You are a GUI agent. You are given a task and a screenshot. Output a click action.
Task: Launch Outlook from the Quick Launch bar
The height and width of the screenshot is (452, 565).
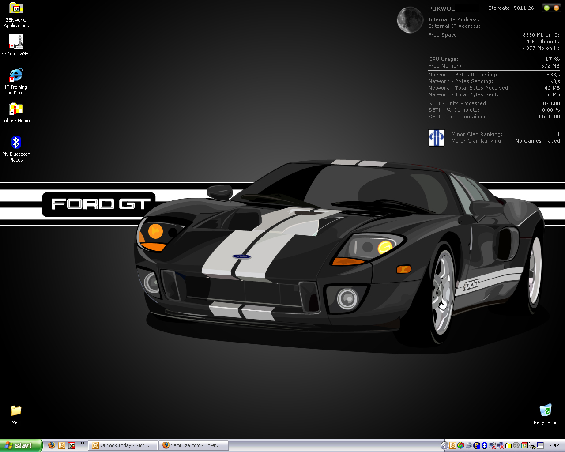62,445
